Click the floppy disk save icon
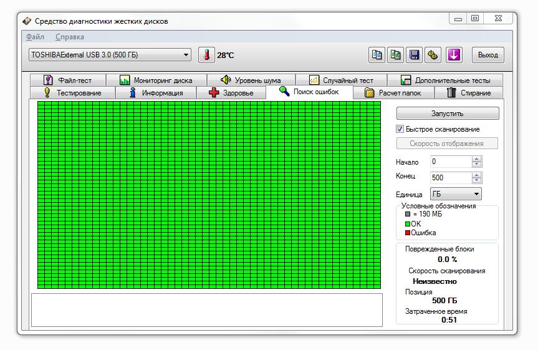Screen dimensions: 538x350 click(414, 55)
